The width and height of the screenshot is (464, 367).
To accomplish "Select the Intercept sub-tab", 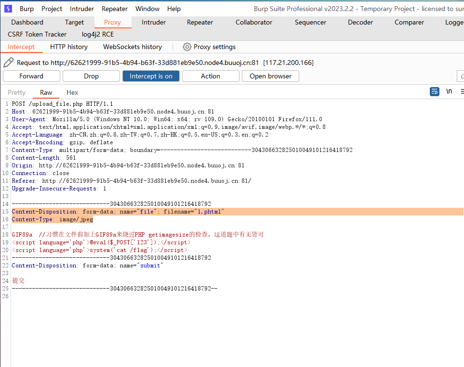I will point(21,47).
